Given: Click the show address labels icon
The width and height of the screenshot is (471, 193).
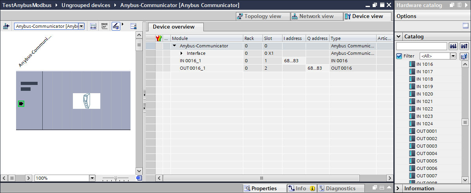Looking at the screenshot, I should [93, 26].
